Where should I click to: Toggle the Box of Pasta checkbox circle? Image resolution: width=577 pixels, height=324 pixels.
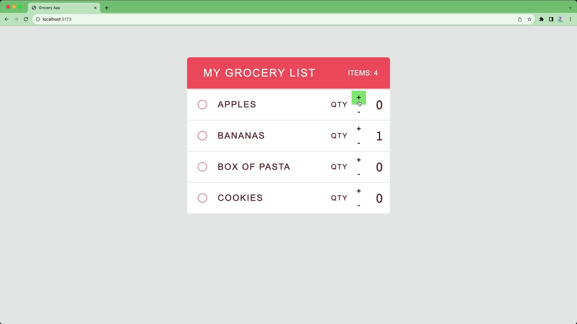[x=202, y=167]
